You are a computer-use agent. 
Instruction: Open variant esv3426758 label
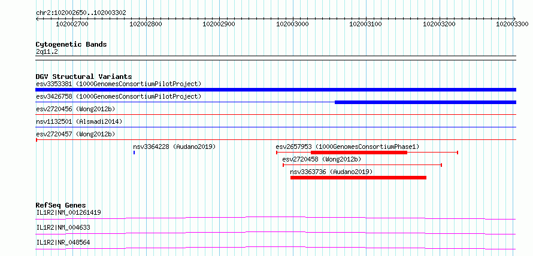pos(119,96)
